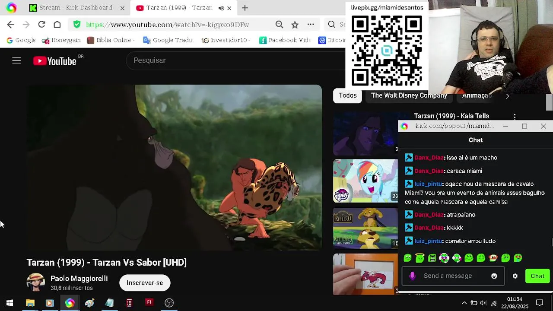Open the Honeygain bookmark
553x311 pixels.
click(x=61, y=40)
